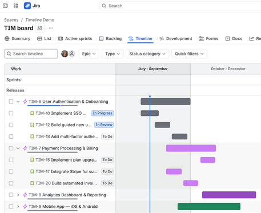Click the Timeline tab icon
261x213 pixels.
131,39
